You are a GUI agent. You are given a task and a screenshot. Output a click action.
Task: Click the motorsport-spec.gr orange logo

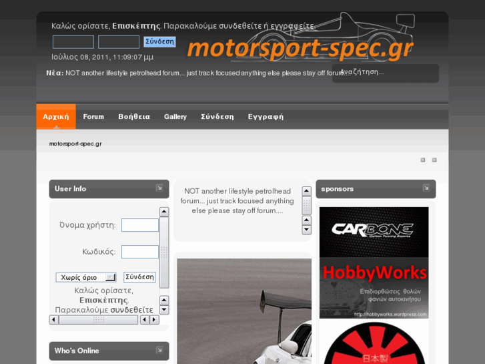300,49
